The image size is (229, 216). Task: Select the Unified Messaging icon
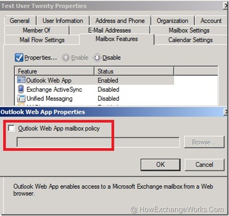coord(21,99)
